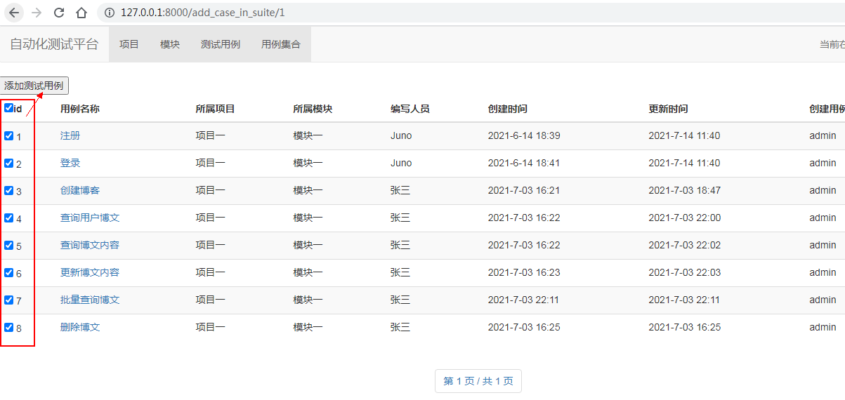The image size is (845, 400).
Task: Open the 用例集合 navigation tab
Action: [x=281, y=44]
